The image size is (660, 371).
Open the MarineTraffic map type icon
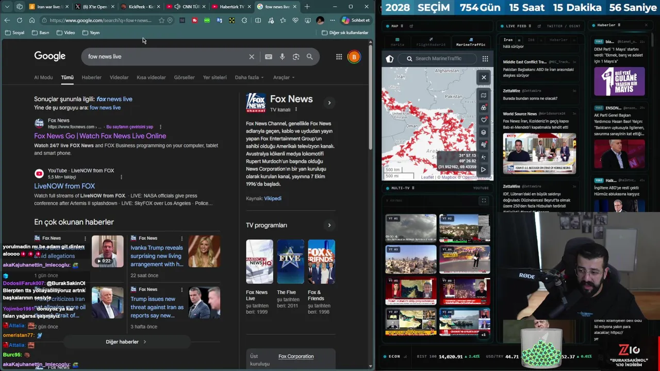pos(484,95)
